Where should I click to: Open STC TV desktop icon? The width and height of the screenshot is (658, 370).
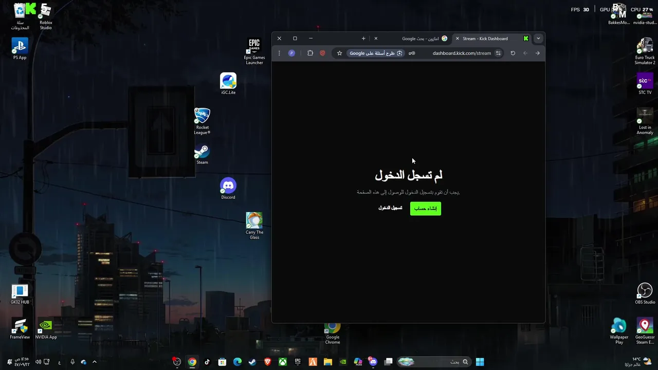point(645,84)
